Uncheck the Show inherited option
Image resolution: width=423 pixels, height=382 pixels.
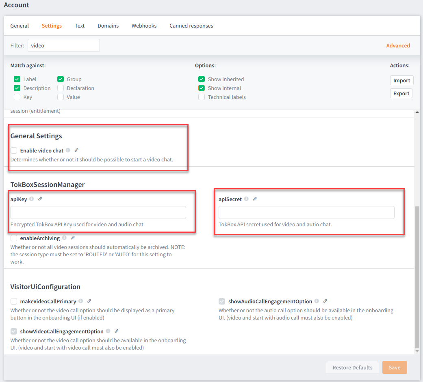202,79
